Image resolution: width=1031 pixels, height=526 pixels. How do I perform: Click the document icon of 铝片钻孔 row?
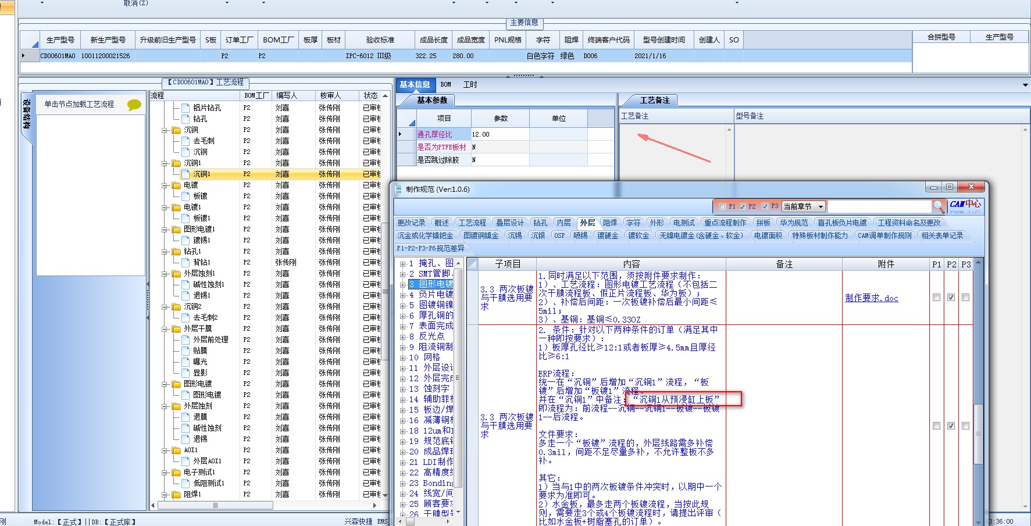click(x=185, y=108)
